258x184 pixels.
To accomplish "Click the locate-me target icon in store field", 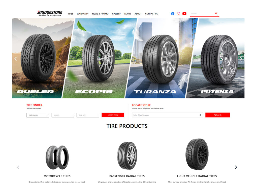I will (x=200, y=115).
